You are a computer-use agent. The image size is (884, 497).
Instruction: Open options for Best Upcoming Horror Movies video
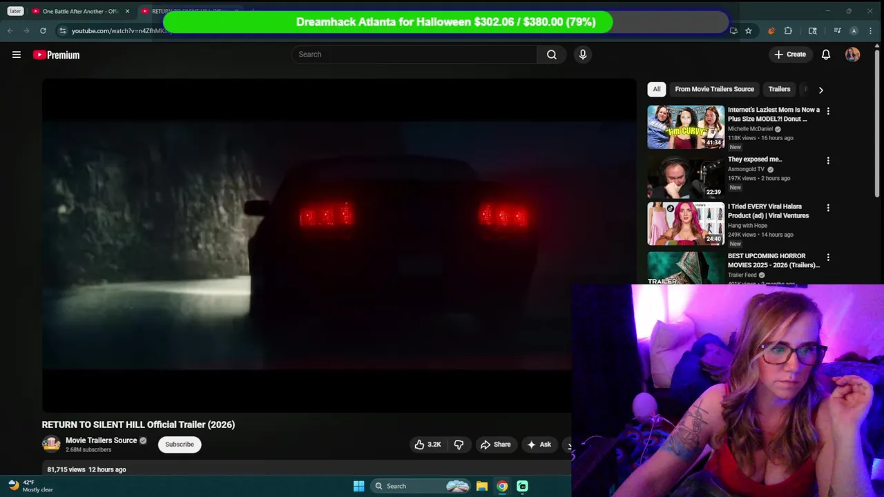828,257
